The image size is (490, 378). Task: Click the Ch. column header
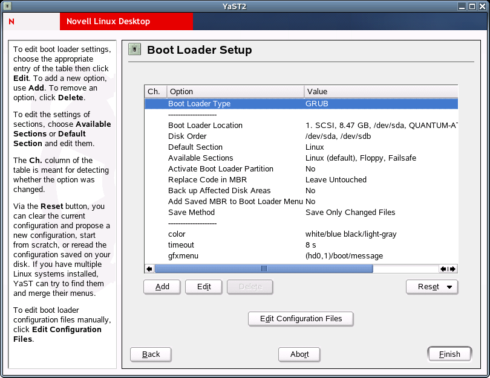click(155, 92)
